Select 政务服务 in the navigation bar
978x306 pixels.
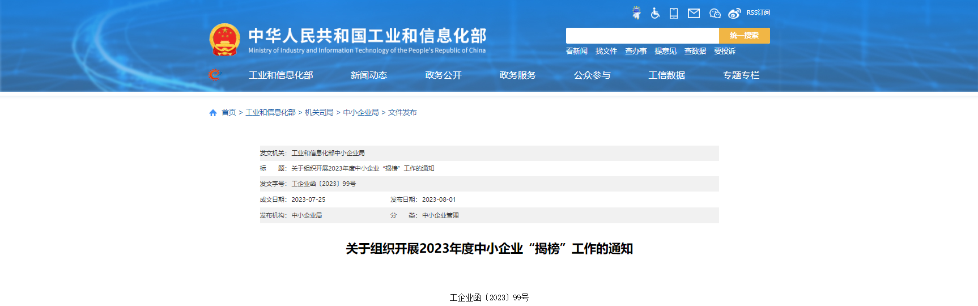[x=517, y=75]
